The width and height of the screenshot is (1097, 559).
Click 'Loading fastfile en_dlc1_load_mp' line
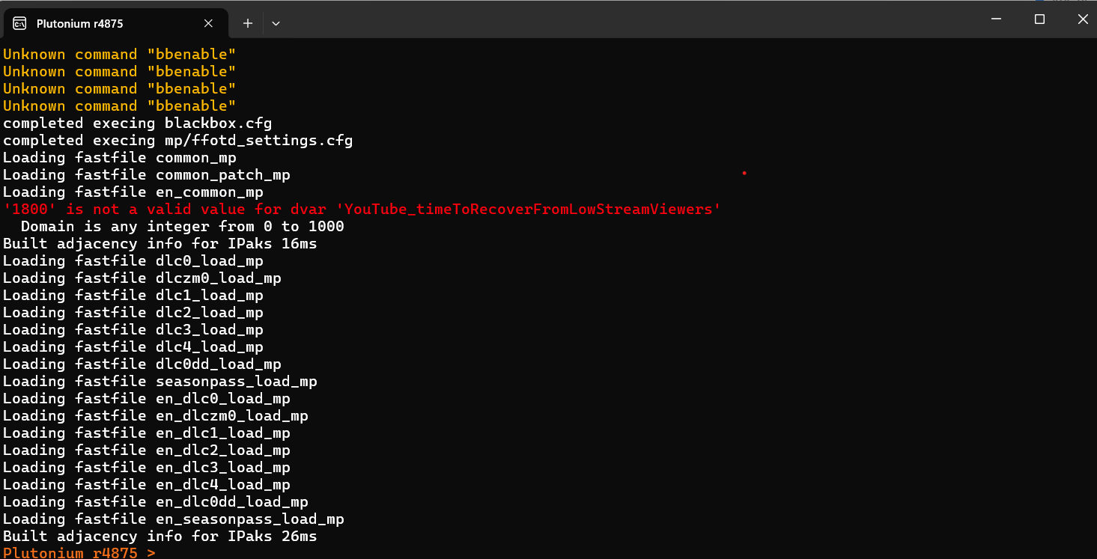(x=147, y=433)
